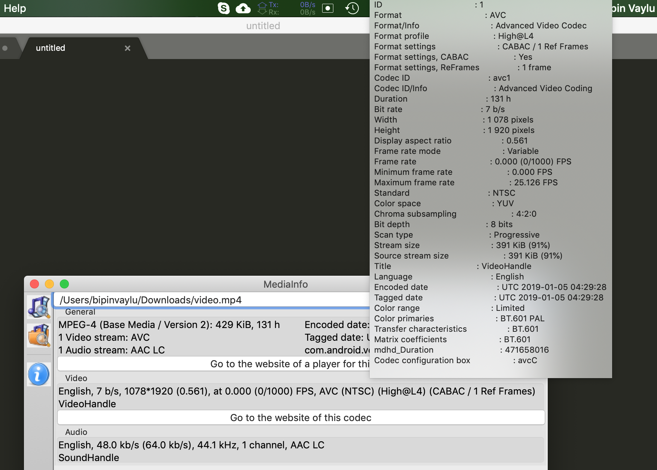Open the Time Machine menu bar icon

point(352,8)
